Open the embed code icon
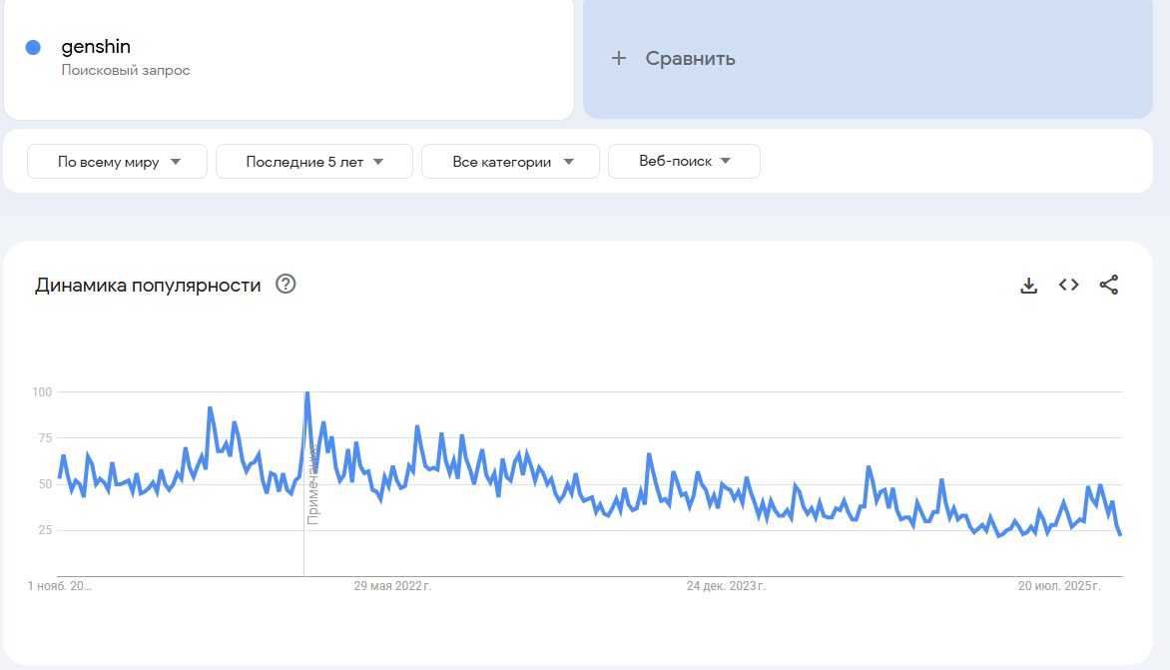Viewport: 1170px width, 670px height. pos(1068,286)
